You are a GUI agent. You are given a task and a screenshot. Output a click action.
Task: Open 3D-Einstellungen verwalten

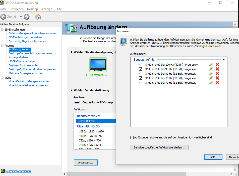pyautogui.click(x=25, y=37)
